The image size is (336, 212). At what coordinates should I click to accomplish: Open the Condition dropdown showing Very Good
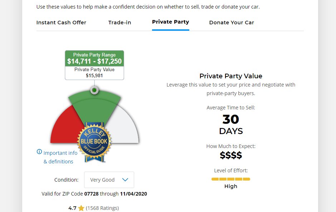tap(109, 180)
